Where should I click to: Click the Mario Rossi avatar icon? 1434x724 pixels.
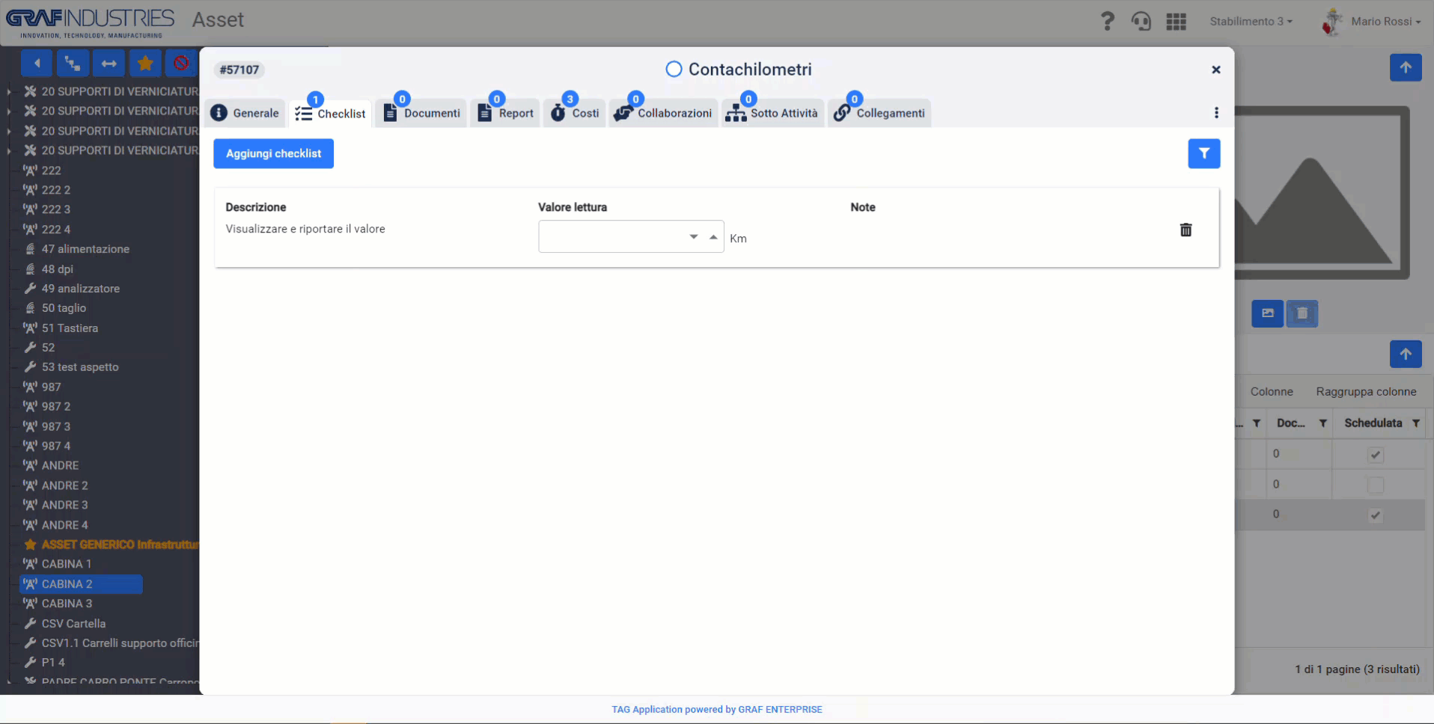[1332, 22]
